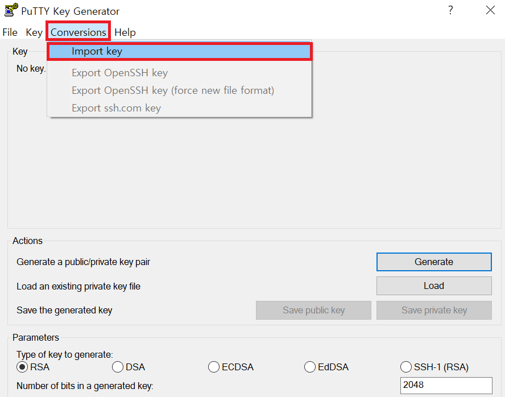Click the 'Actions' group heading
Screen dimensions: 505x397
click(x=27, y=241)
